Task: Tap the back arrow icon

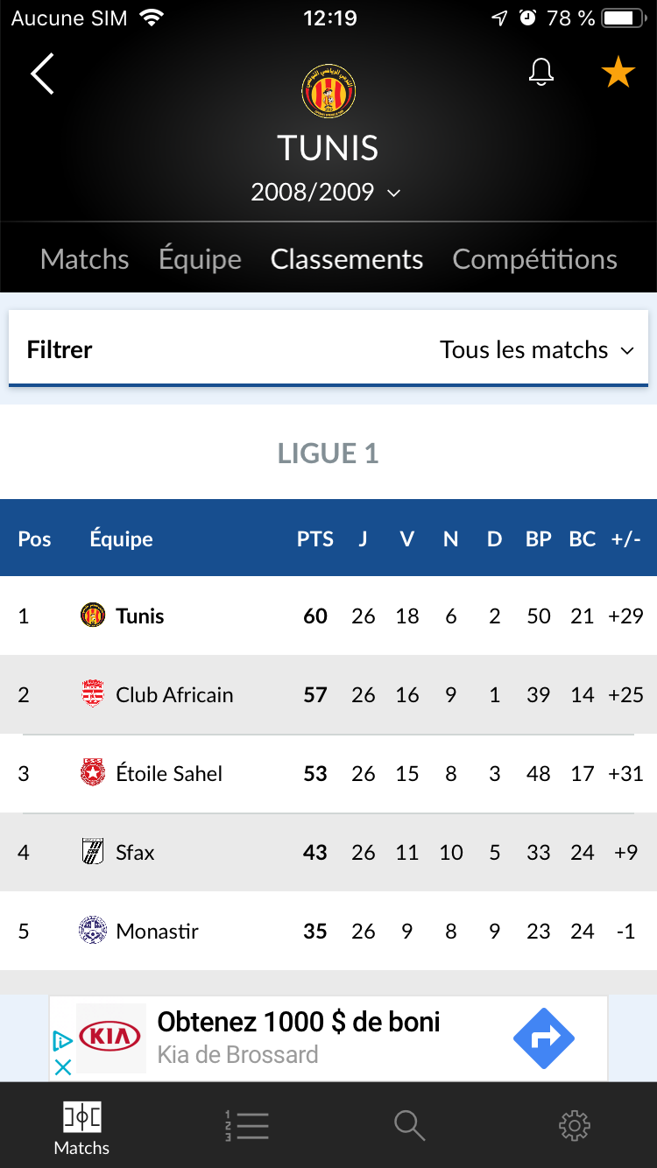Action: pyautogui.click(x=42, y=74)
